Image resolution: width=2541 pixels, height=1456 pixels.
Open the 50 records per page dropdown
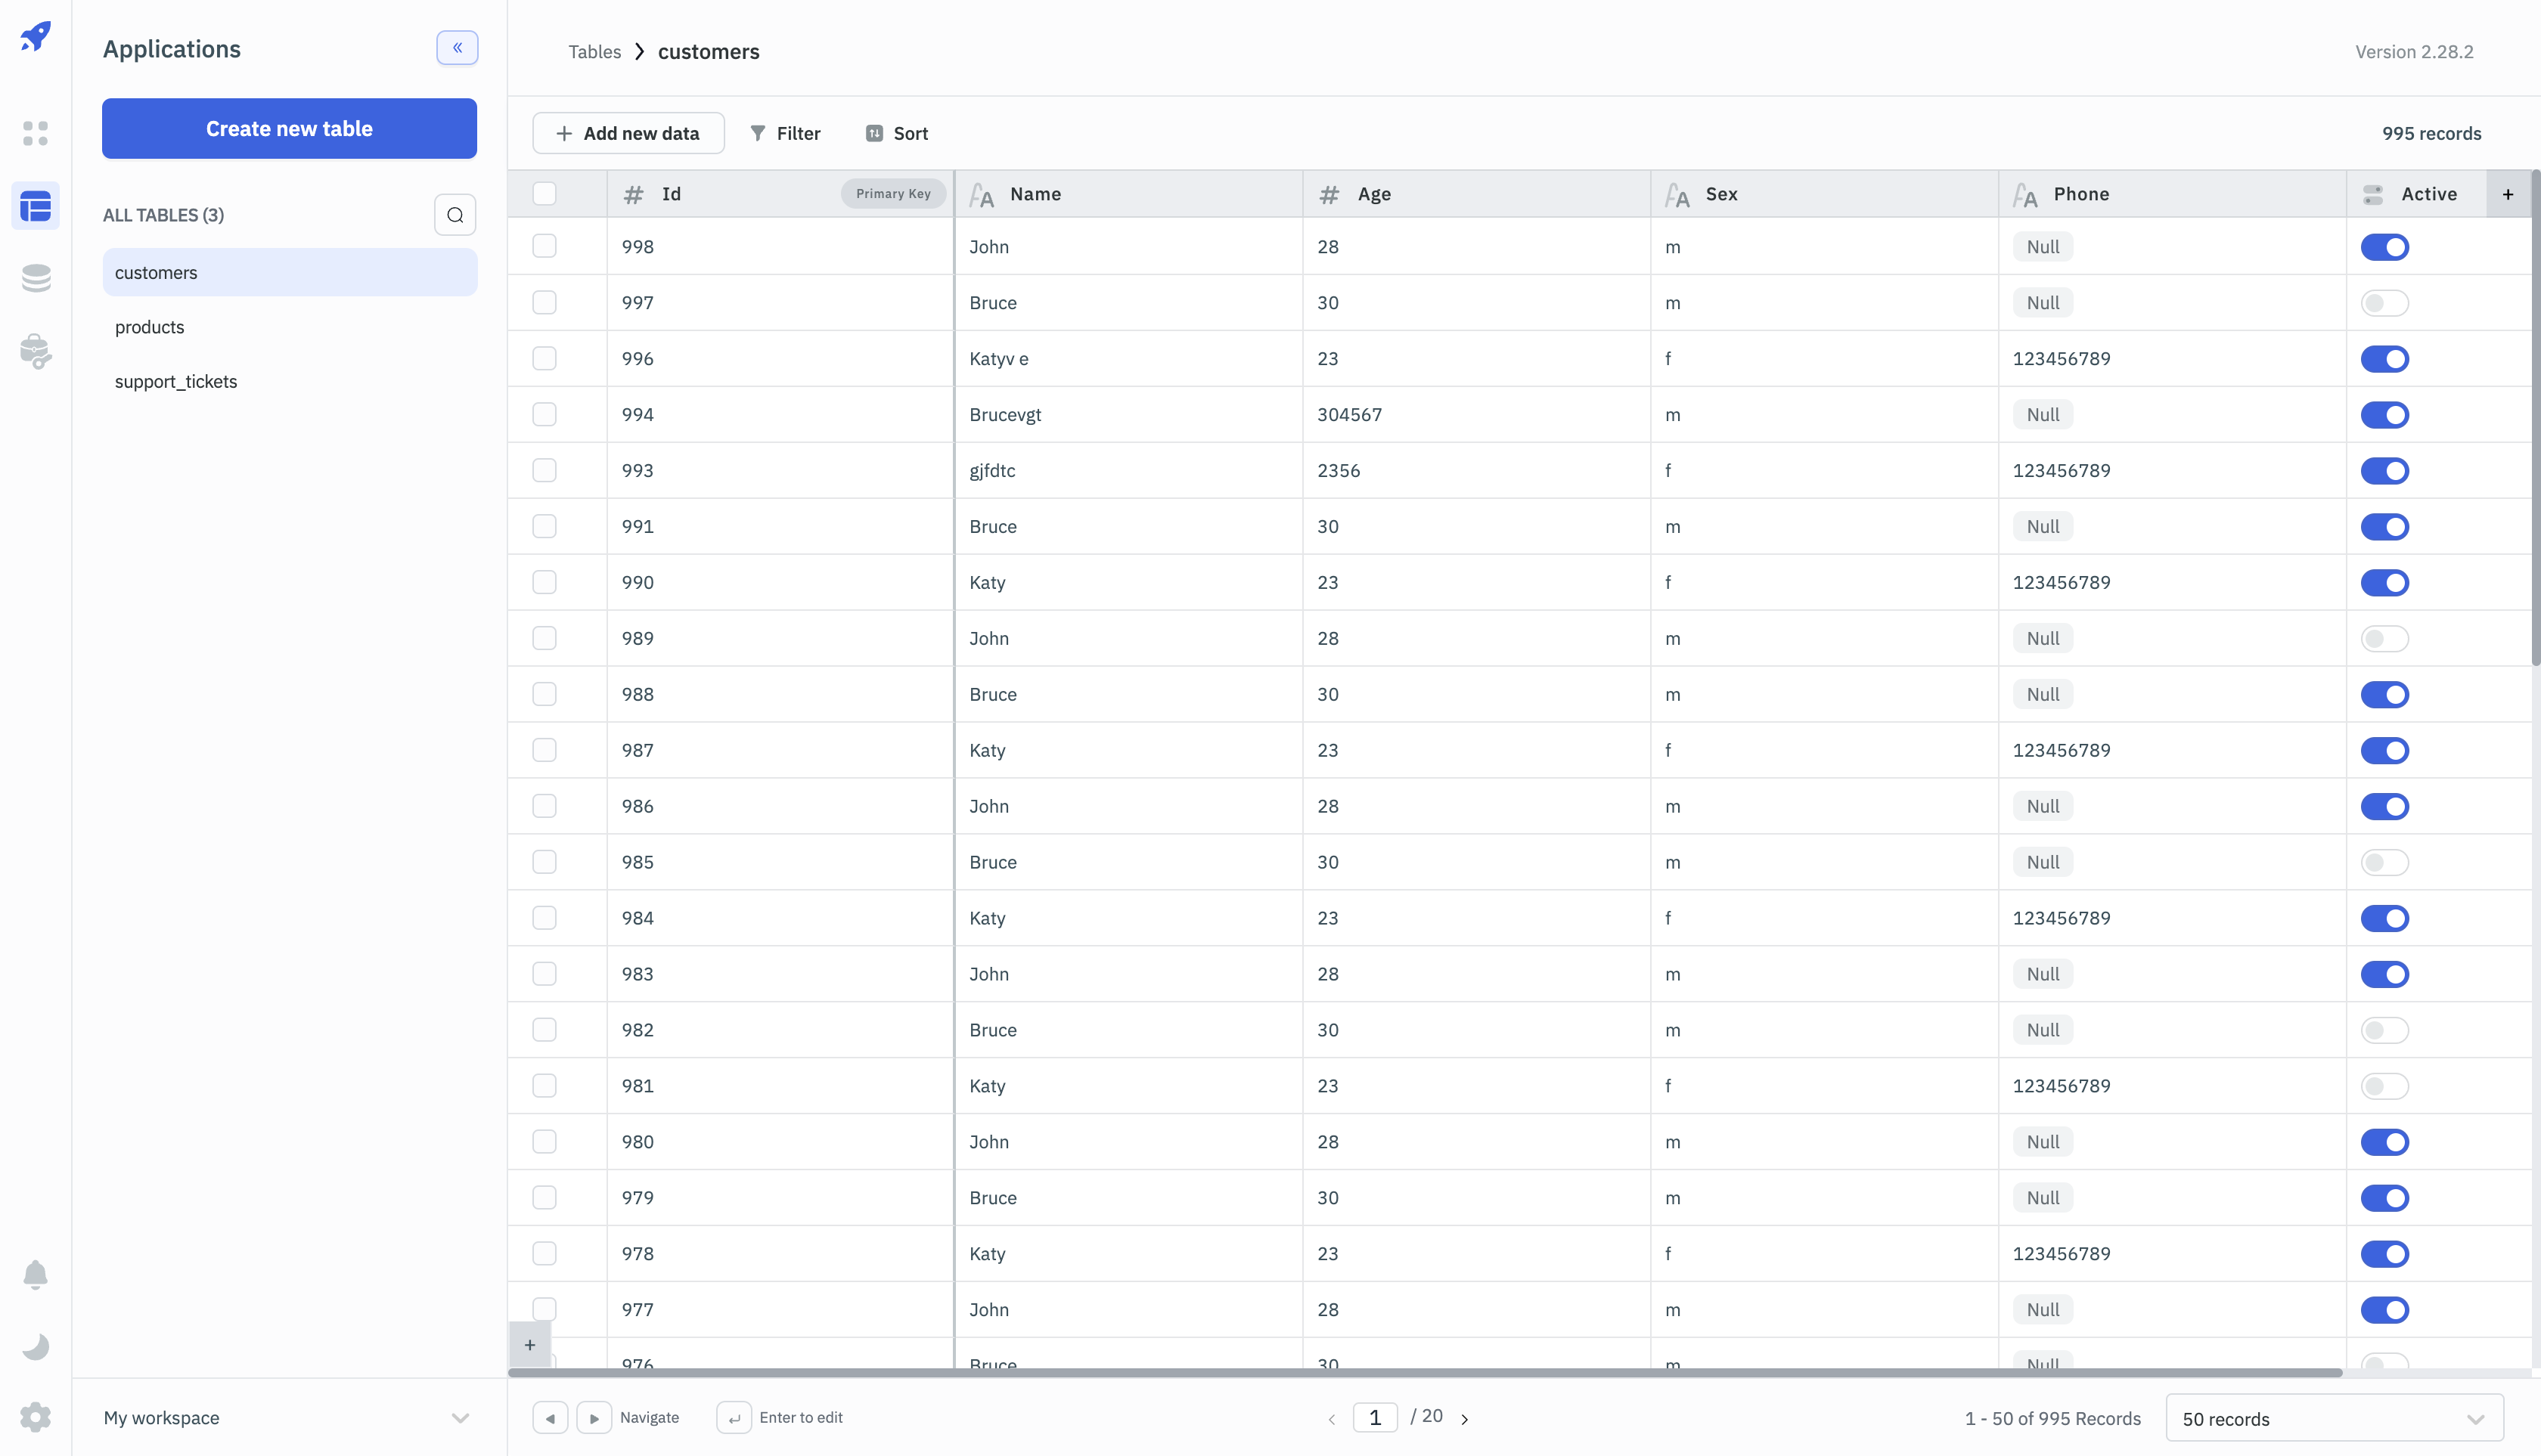point(2333,1419)
